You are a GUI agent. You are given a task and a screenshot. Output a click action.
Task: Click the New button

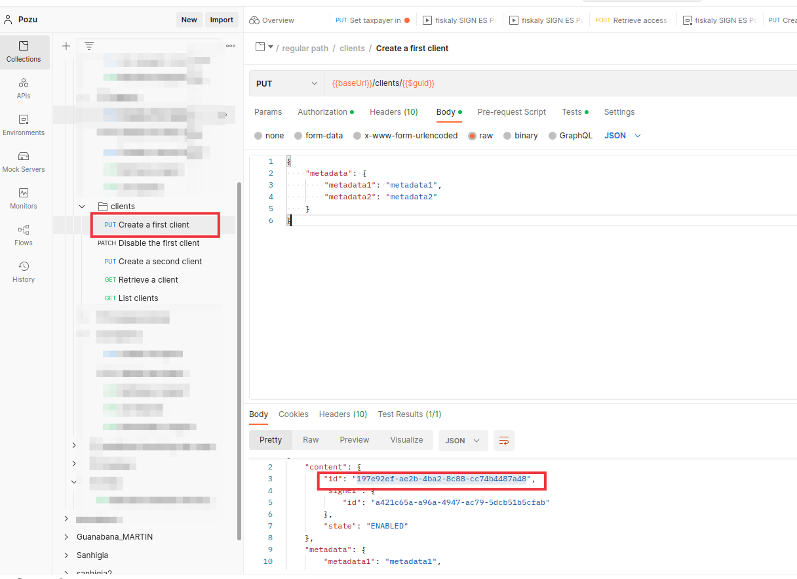(189, 20)
